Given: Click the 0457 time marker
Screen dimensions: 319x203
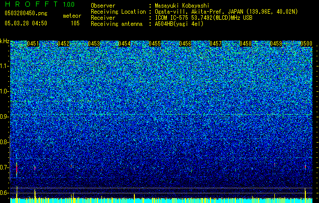Looking at the screenshot, I should 216,44.
